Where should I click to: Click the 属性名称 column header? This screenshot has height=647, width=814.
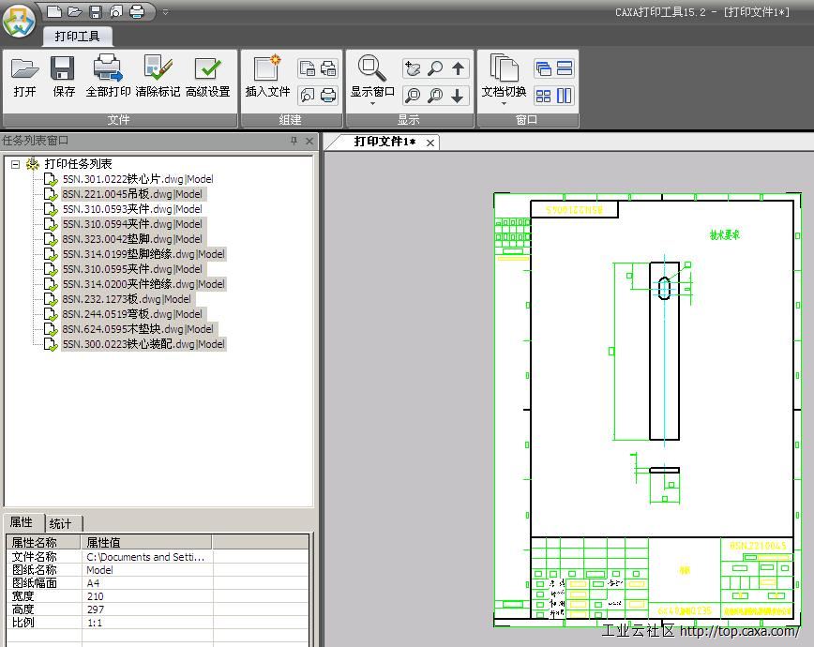43,543
